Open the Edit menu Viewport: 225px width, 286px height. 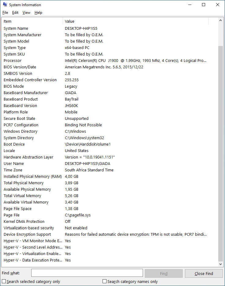pyautogui.click(x=15, y=13)
